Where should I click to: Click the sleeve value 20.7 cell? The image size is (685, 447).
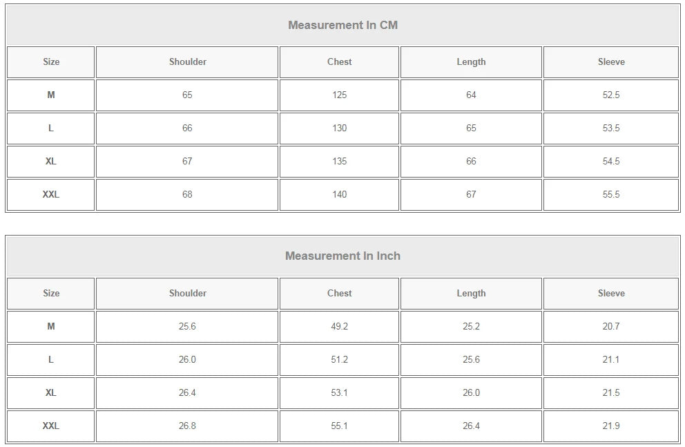[611, 326]
